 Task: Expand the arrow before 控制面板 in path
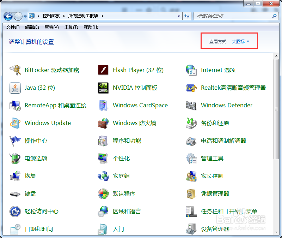[x=38, y=16]
